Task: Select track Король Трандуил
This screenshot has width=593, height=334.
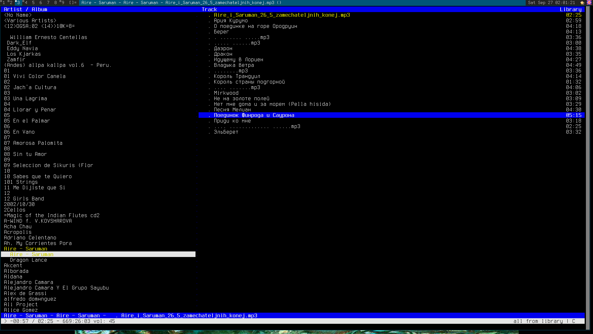Action: click(x=237, y=76)
